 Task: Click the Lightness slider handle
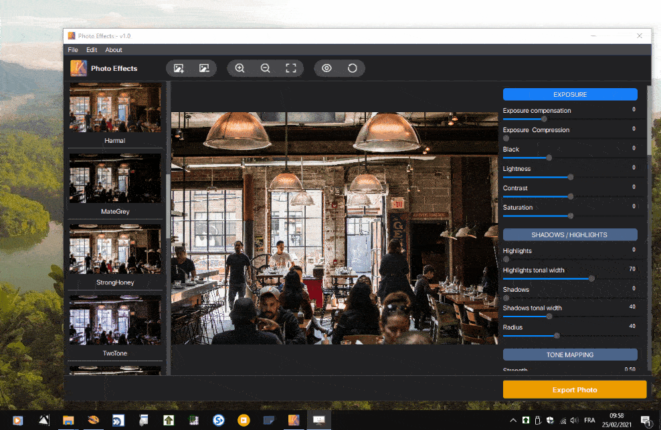coord(571,177)
